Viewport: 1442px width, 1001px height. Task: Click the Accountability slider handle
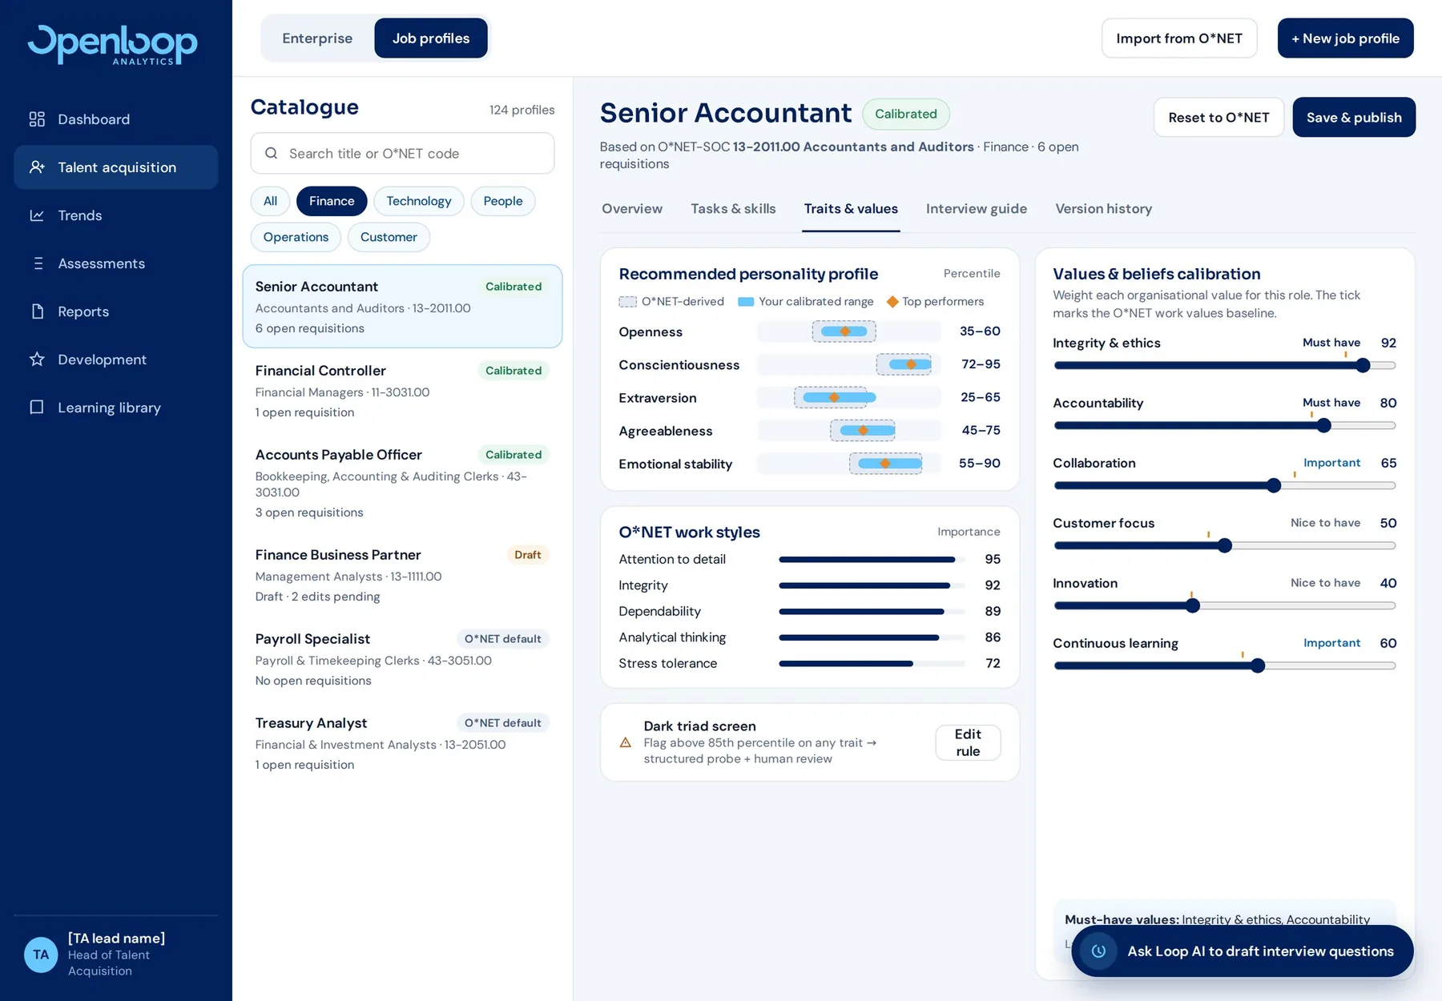[1324, 425]
